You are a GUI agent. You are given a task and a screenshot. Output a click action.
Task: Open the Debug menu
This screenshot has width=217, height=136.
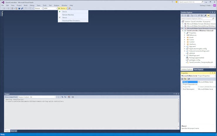[x=32, y=5]
